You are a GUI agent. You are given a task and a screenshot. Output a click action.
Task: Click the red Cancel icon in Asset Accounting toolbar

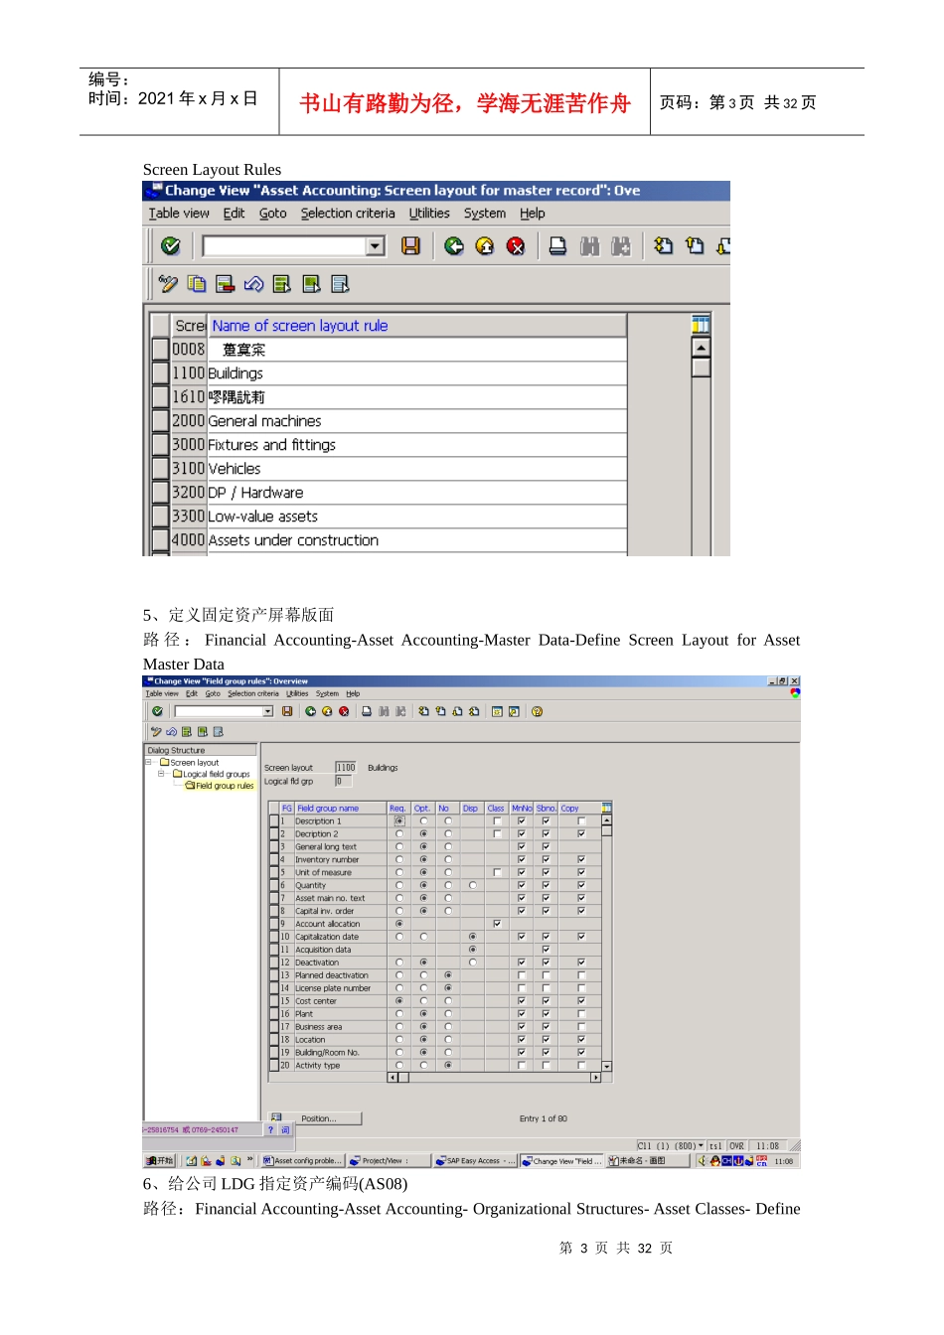coord(516,245)
